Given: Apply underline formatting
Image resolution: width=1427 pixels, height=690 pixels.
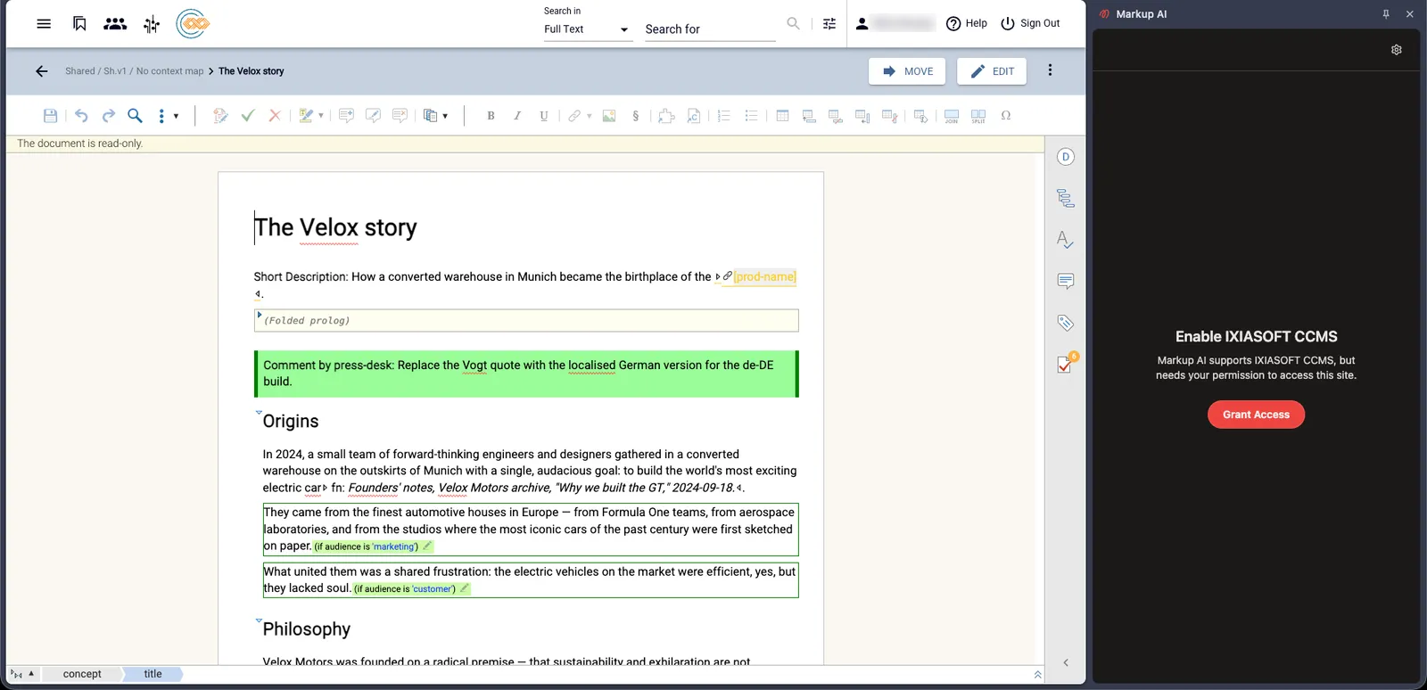Looking at the screenshot, I should pyautogui.click(x=544, y=116).
